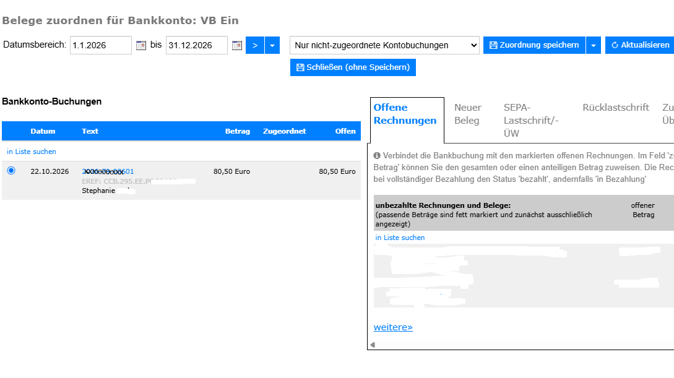Open the blue booking reference link ending in 501

pos(108,171)
